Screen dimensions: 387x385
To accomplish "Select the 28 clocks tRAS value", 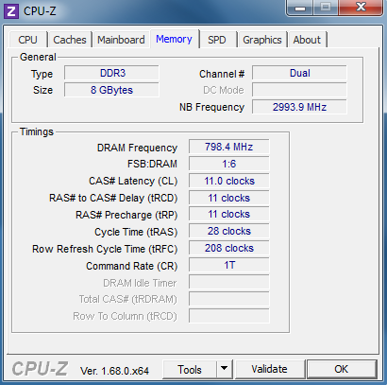I will point(229,231).
